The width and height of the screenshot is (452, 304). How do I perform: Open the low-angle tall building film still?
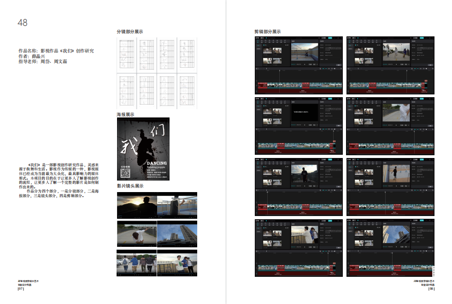[177, 234]
